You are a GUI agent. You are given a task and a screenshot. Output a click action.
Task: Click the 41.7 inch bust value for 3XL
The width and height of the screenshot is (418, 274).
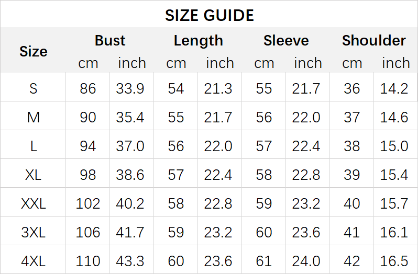click(130, 232)
